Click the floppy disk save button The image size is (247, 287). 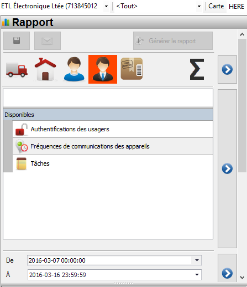coord(17,40)
